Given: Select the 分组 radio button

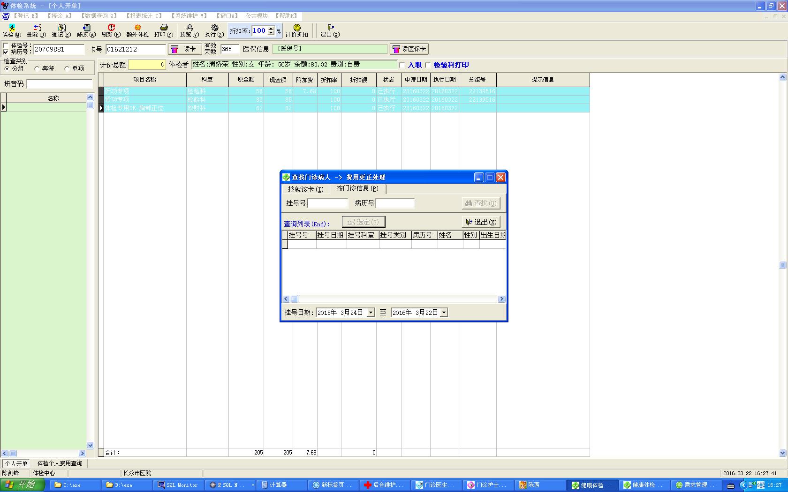Looking at the screenshot, I should [7, 68].
